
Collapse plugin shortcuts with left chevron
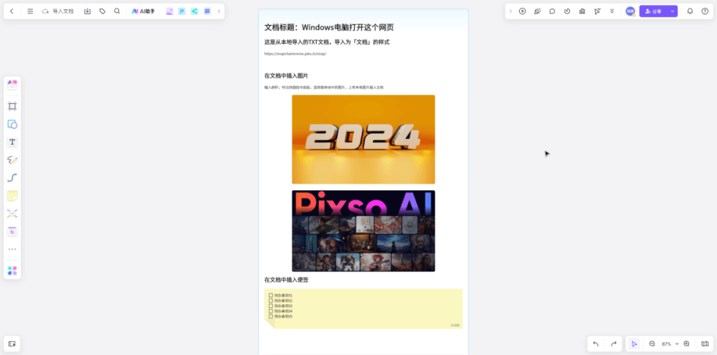pos(219,11)
